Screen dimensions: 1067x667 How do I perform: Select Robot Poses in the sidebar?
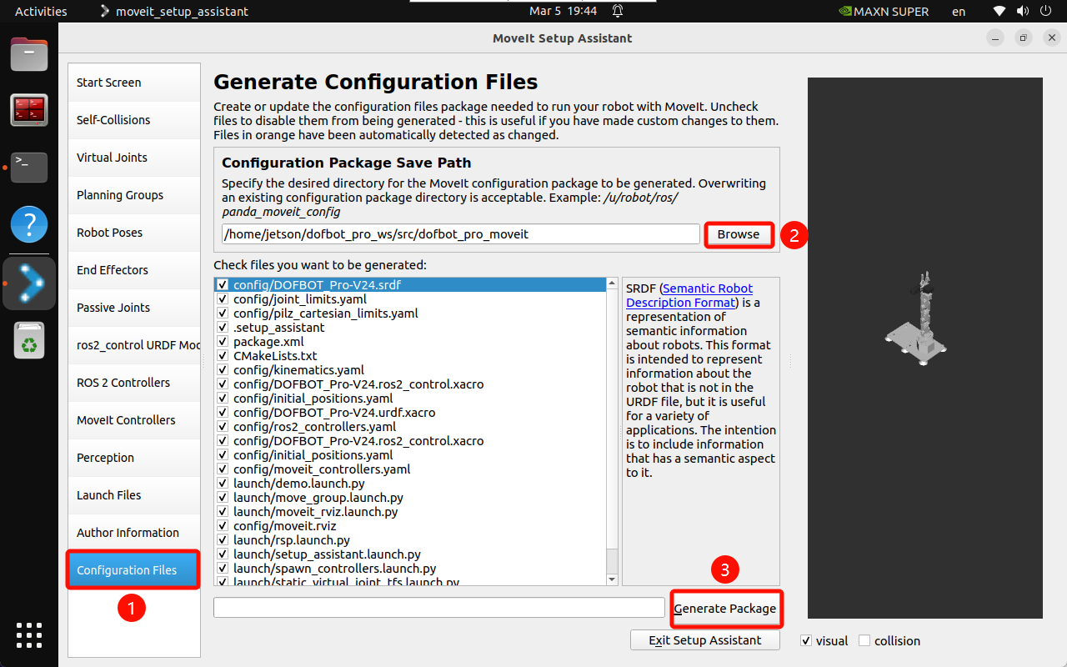coord(134,233)
